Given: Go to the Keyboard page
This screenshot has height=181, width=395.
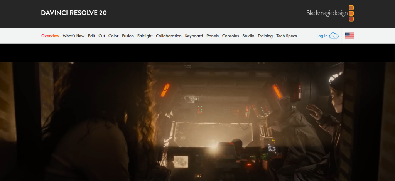Looking at the screenshot, I should click(x=194, y=36).
